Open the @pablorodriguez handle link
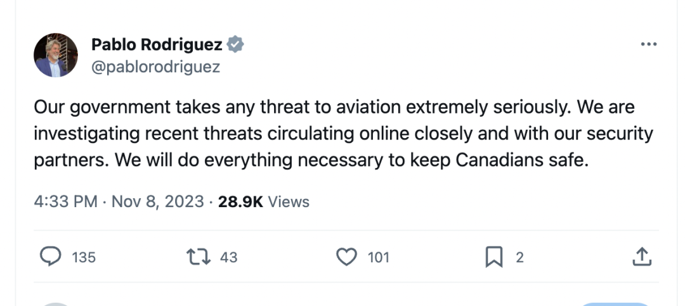Image resolution: width=685 pixels, height=306 pixels. pyautogui.click(x=155, y=67)
